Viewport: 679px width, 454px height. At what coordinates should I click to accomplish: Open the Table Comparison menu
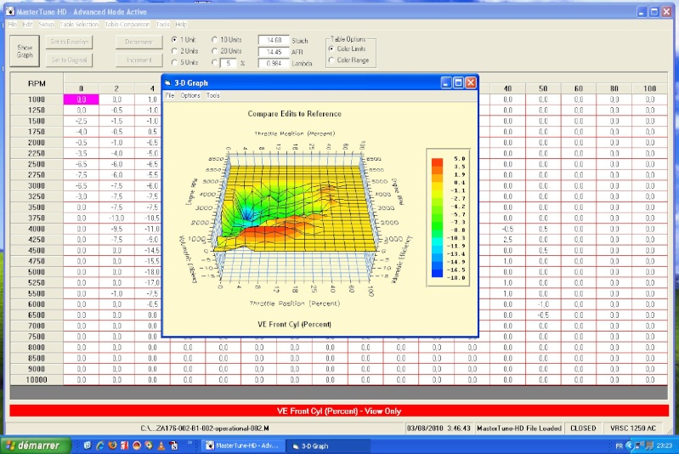pos(127,25)
